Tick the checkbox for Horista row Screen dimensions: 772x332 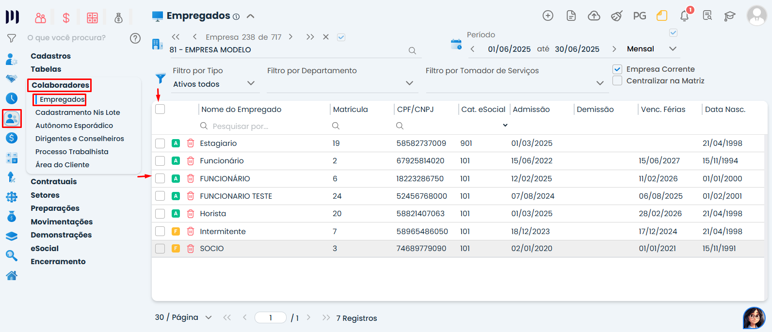pos(160,214)
